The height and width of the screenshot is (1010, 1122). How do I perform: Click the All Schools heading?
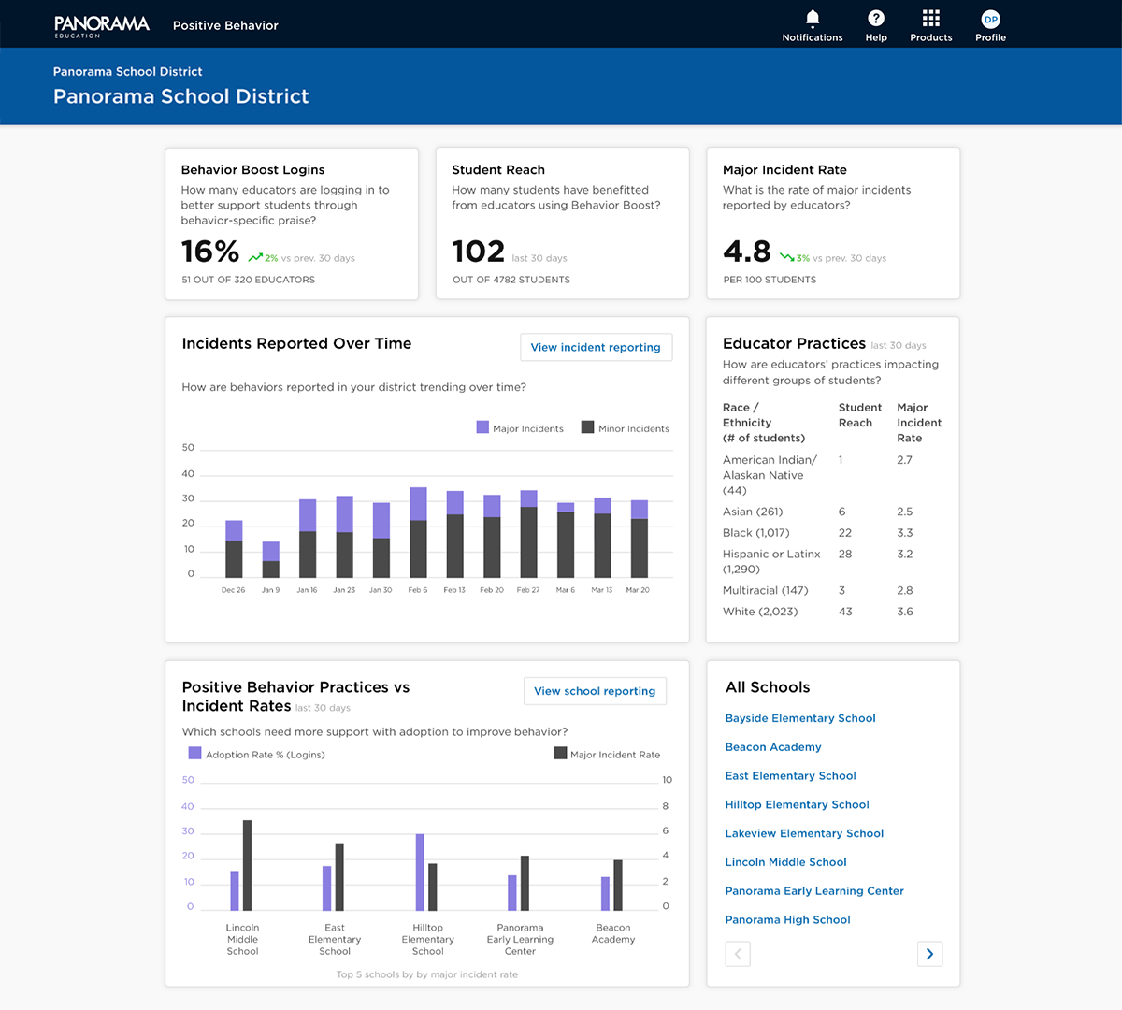coord(768,687)
